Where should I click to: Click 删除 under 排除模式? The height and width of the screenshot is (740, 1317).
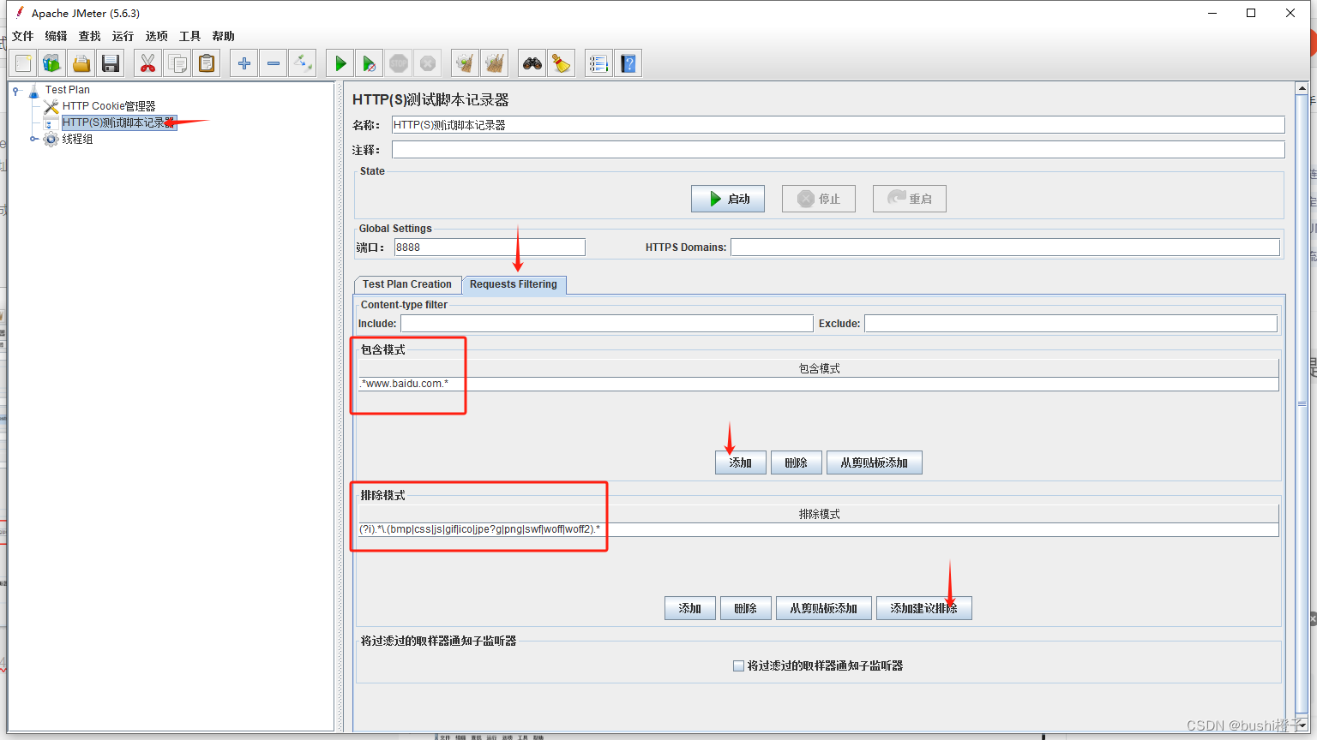pos(746,608)
